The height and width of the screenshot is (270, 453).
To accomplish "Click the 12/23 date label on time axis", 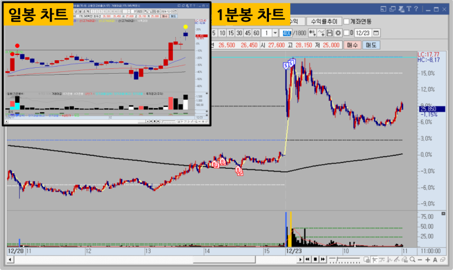I will [x=294, y=251].
